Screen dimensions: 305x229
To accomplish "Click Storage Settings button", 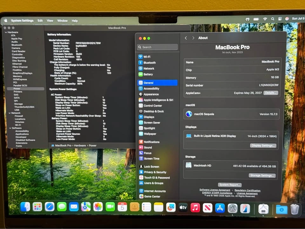I will click(x=262, y=176).
